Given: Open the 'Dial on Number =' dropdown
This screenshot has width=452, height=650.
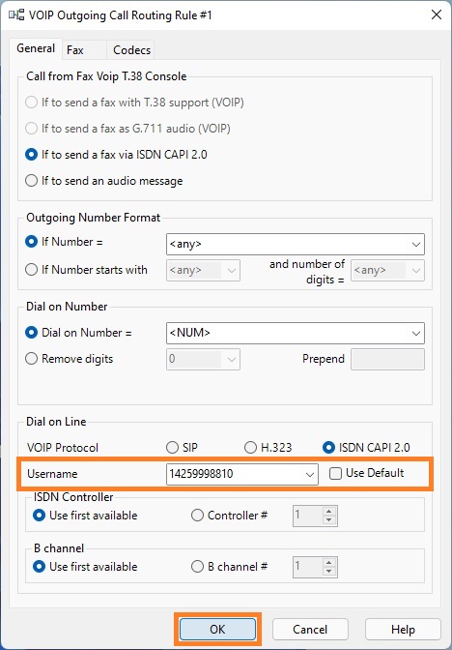Looking at the screenshot, I should point(416,333).
